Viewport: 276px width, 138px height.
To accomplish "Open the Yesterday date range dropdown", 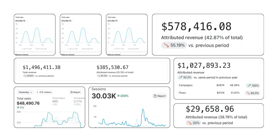I will coord(25,92).
